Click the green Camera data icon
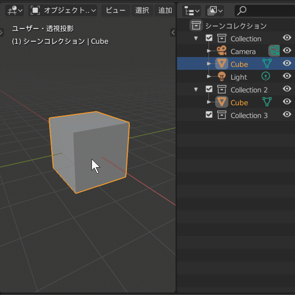The image size is (295, 295). (x=274, y=51)
